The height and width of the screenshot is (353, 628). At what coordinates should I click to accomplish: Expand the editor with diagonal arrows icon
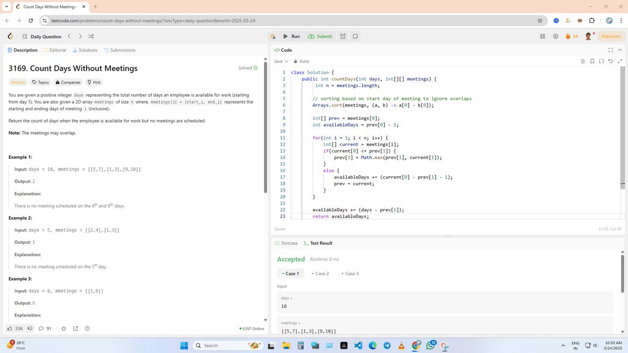tap(620, 61)
